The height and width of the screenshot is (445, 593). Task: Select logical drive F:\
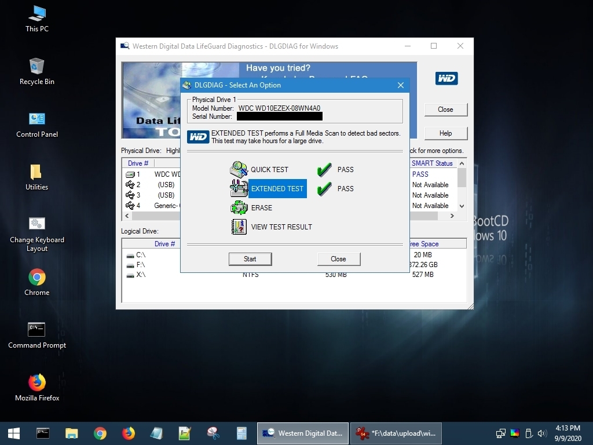tap(136, 265)
